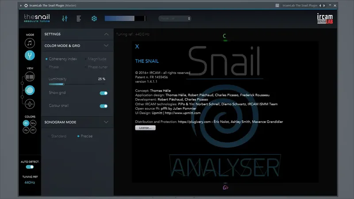The image size is (354, 199).
Task: Click the grid icon near plugin name
Action: pos(277,5)
